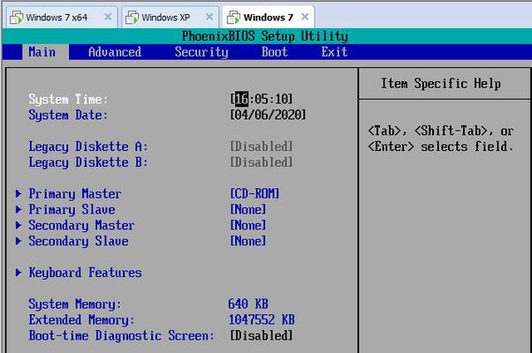Viewport: 532px width, 353px height.
Task: Click the Primary Slave None value
Action: (x=248, y=209)
